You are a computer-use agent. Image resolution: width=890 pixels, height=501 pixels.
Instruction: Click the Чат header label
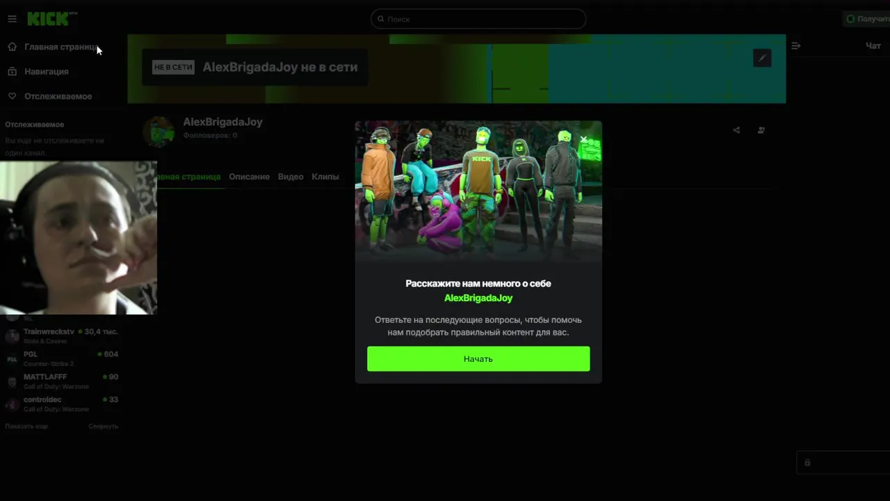[x=873, y=46]
